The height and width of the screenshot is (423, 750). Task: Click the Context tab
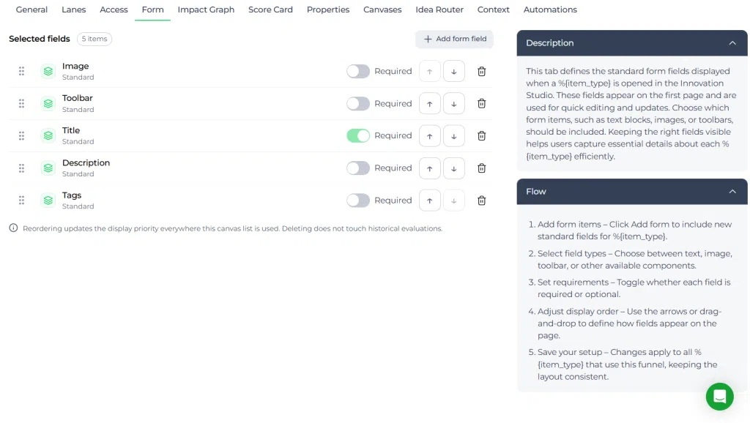493,10
